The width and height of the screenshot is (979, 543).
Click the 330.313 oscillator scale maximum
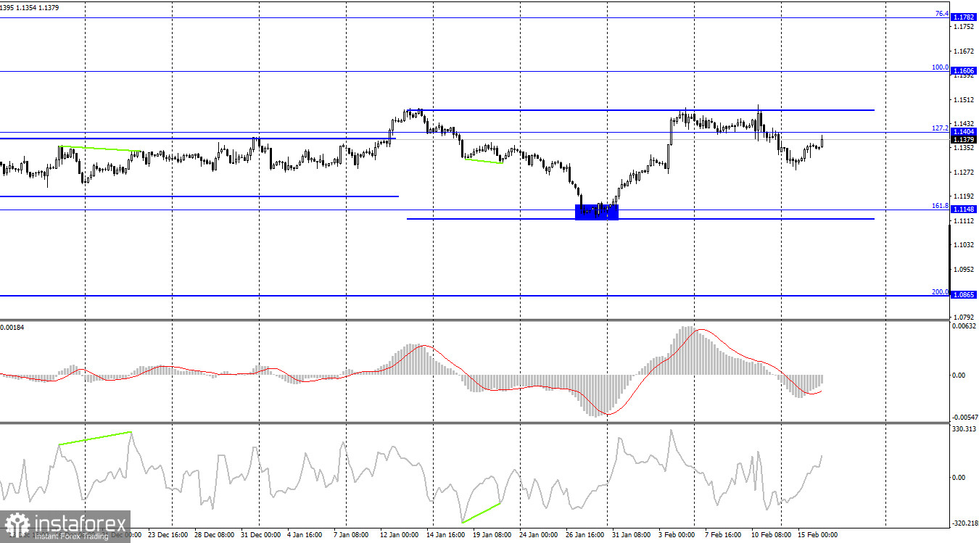coord(964,429)
